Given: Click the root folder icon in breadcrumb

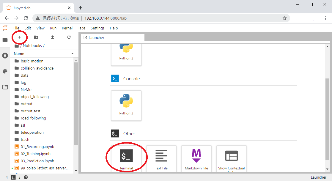Looking at the screenshot, I should [17, 46].
